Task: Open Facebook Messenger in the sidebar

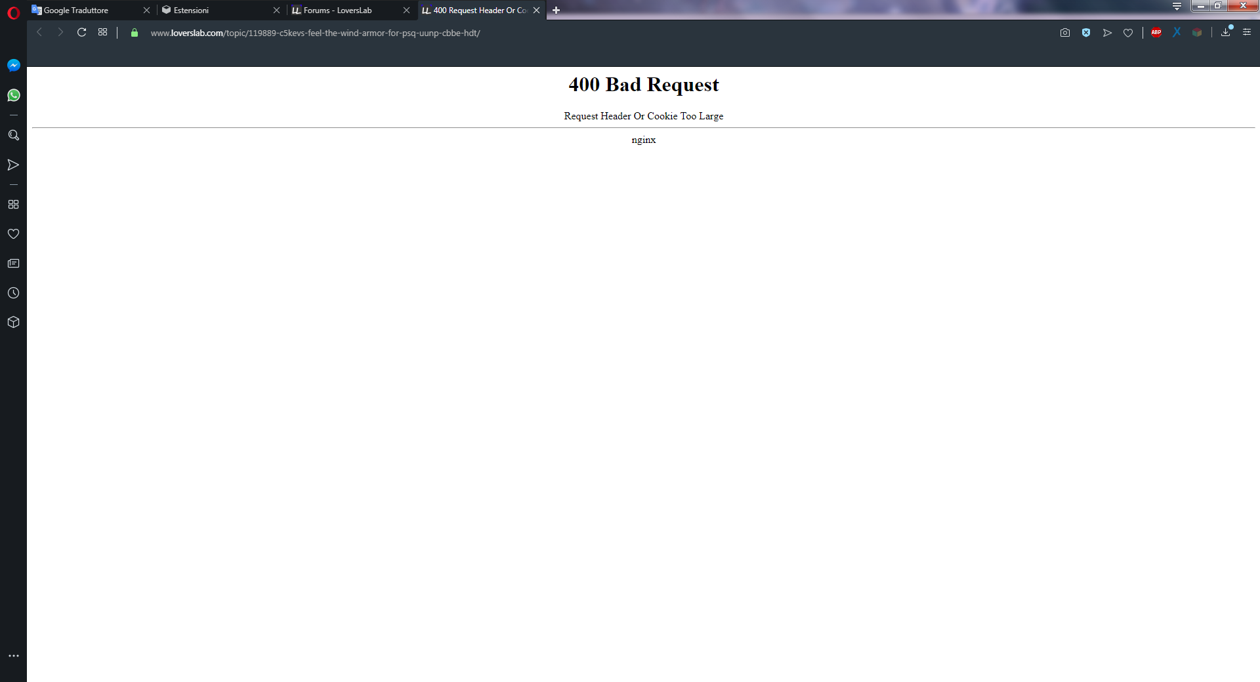Action: [13, 66]
